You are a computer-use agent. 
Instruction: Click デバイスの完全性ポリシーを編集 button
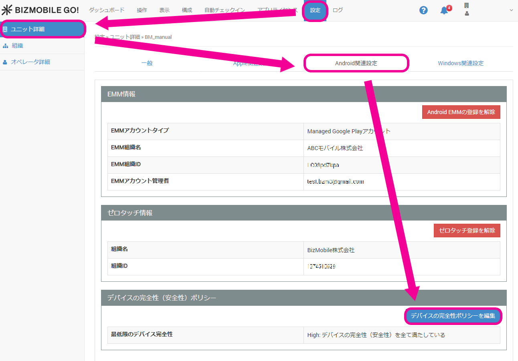[453, 316]
